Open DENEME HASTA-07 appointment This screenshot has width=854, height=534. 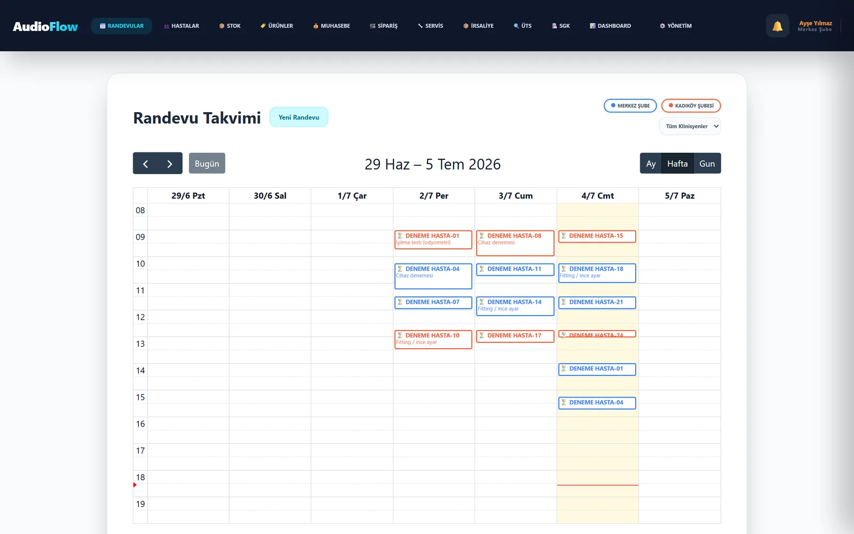click(433, 303)
